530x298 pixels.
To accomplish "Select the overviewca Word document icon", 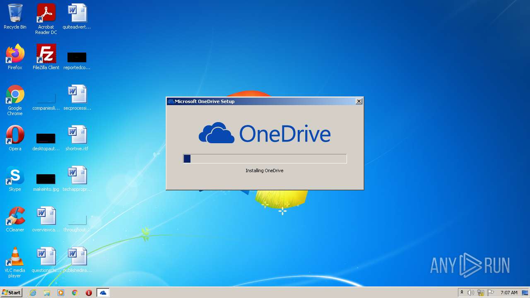I will pos(46,219).
